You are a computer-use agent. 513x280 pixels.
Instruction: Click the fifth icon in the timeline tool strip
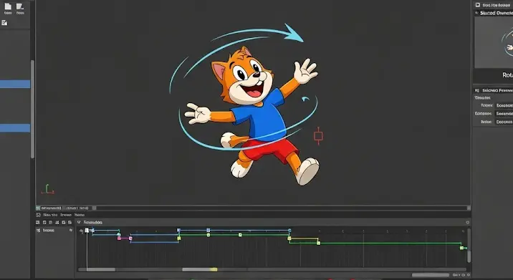[64, 223]
